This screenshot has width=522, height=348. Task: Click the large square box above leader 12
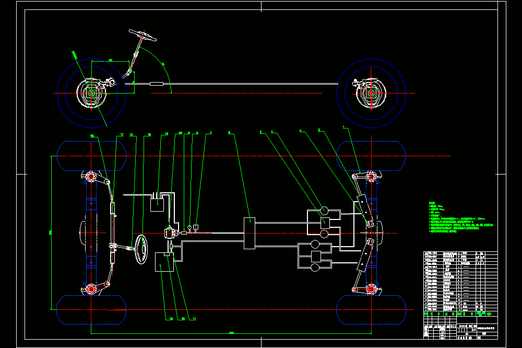[x=164, y=262]
